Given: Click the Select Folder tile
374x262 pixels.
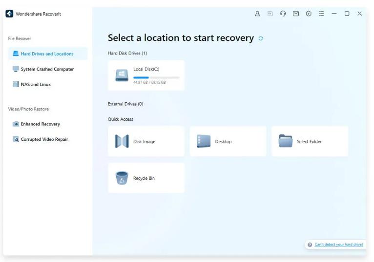Looking at the screenshot, I should 310,142.
